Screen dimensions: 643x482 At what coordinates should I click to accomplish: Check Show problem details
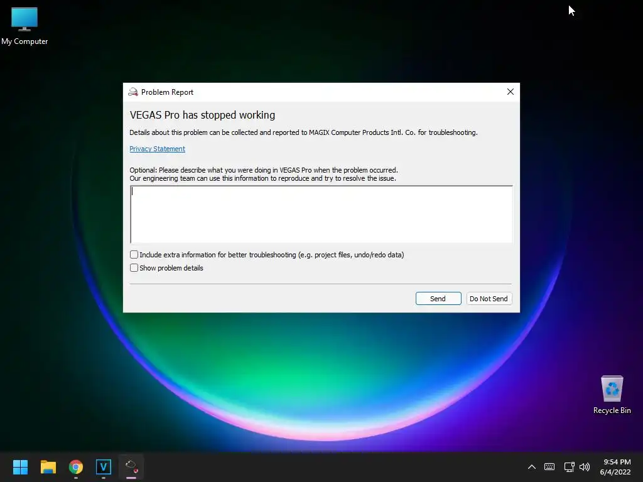(x=134, y=267)
